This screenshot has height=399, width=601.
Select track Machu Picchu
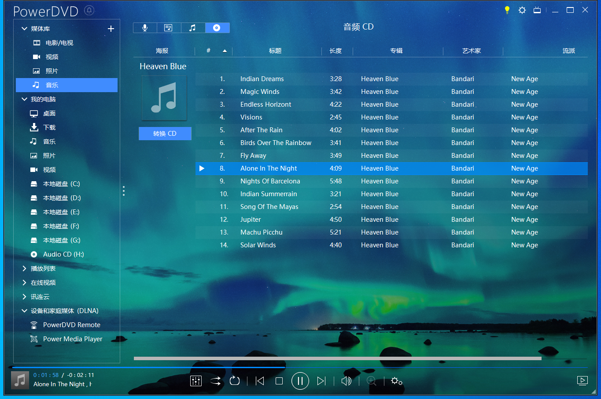(x=391, y=232)
